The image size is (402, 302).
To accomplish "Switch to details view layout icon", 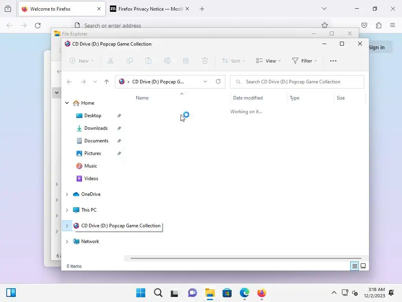I will [x=354, y=266].
